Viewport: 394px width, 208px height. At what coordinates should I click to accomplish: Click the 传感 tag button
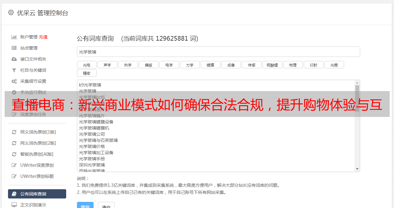[252, 65]
